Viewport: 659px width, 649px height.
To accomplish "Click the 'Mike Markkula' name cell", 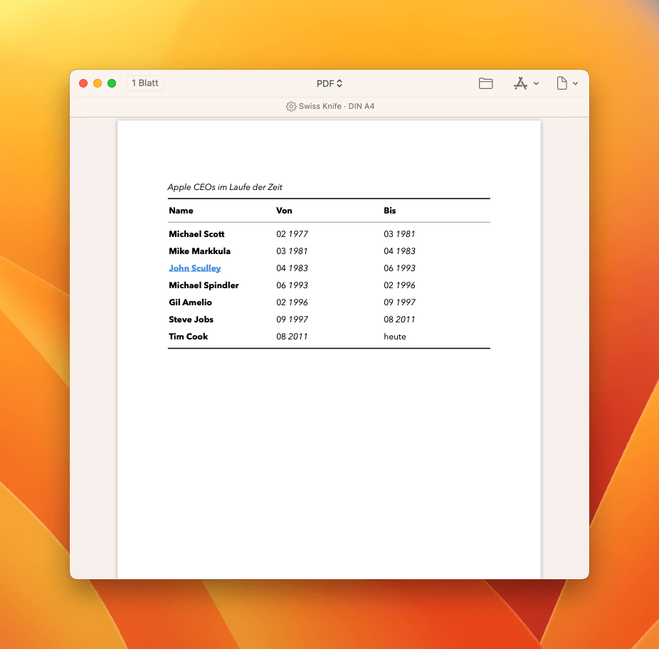I will point(200,251).
